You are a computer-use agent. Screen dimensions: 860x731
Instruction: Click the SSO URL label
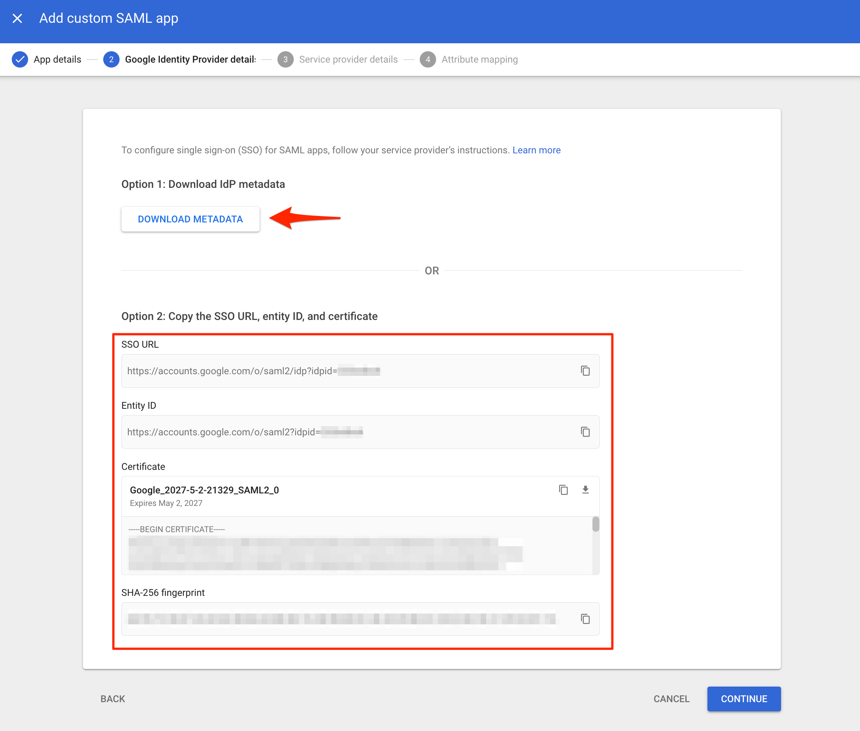[140, 344]
